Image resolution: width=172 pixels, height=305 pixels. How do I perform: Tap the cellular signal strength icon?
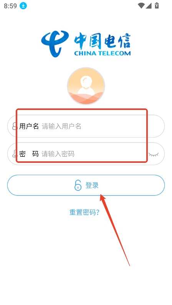click(x=149, y=6)
